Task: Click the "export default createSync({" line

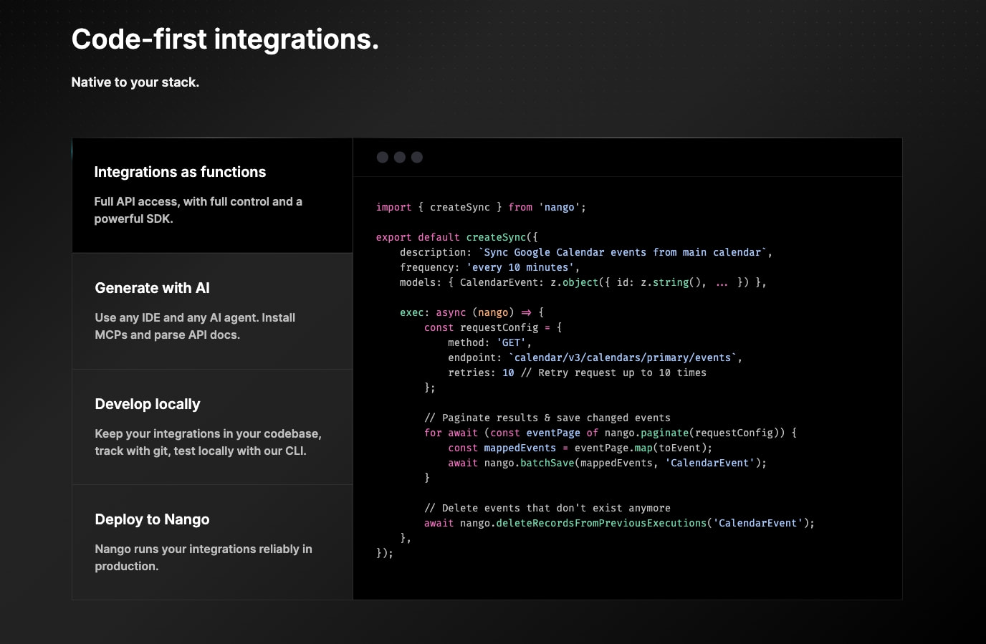Action: (x=457, y=237)
